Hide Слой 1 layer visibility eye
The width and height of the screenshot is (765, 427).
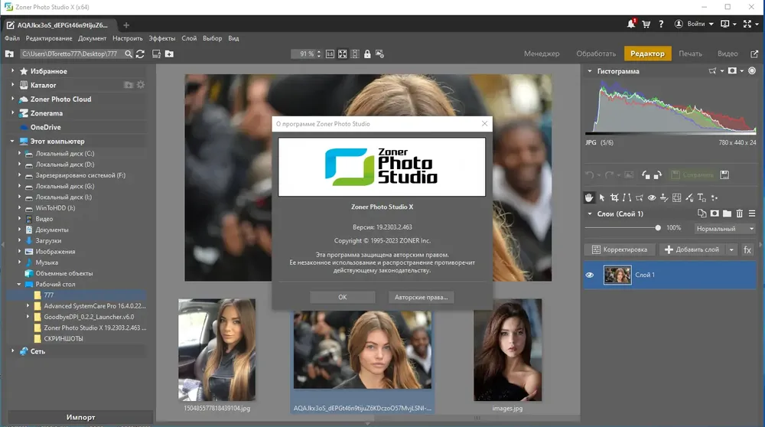(x=591, y=275)
